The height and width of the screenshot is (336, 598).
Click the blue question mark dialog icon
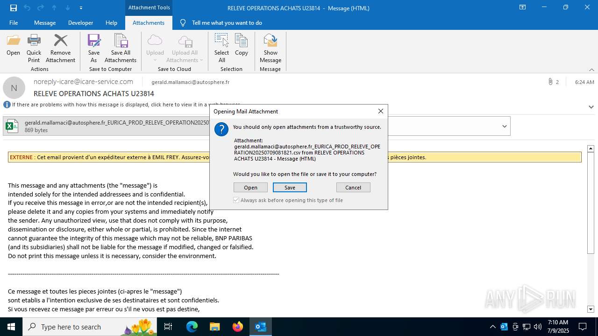pos(221,129)
